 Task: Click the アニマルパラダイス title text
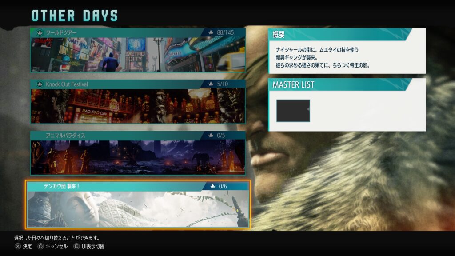point(66,136)
